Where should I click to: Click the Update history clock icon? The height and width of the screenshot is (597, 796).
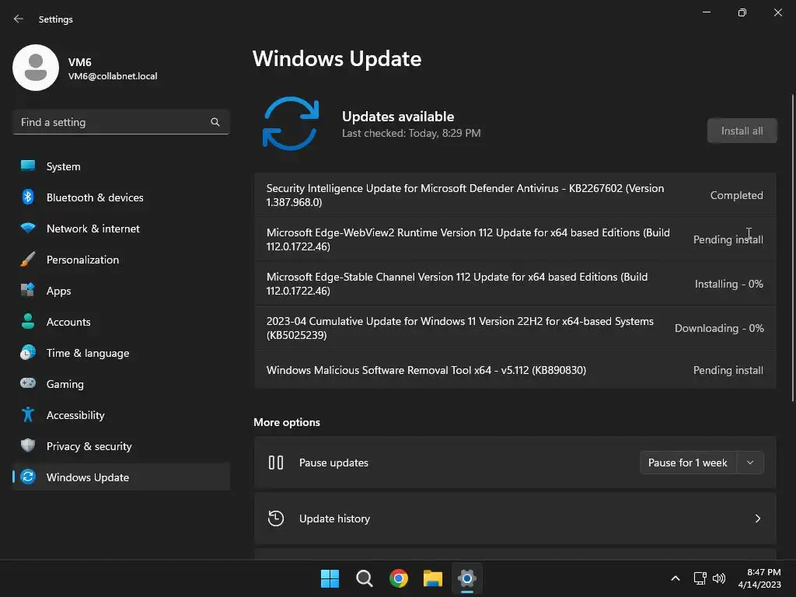276,518
